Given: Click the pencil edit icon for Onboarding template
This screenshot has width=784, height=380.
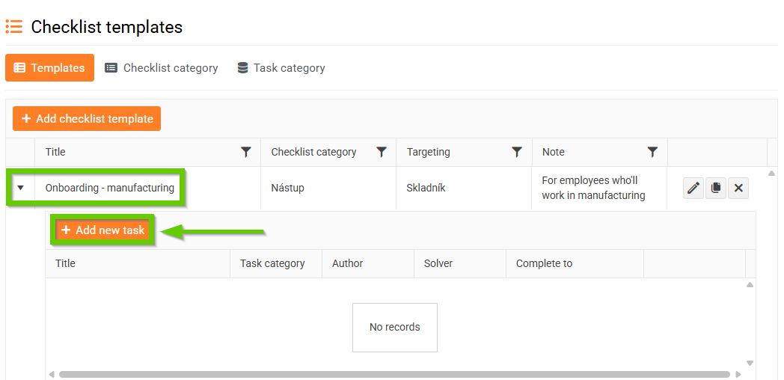Looking at the screenshot, I should click(693, 189).
